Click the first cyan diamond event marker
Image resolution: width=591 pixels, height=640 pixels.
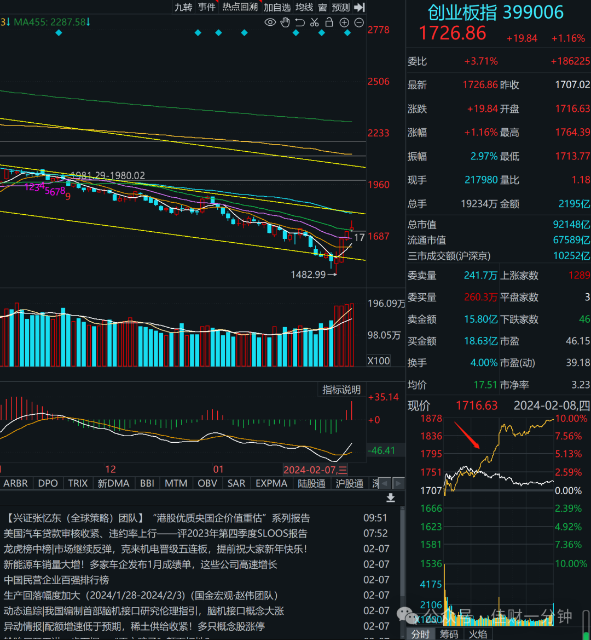pos(59,33)
